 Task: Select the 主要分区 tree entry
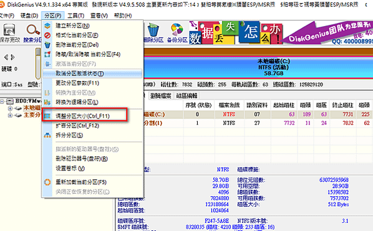32,115
